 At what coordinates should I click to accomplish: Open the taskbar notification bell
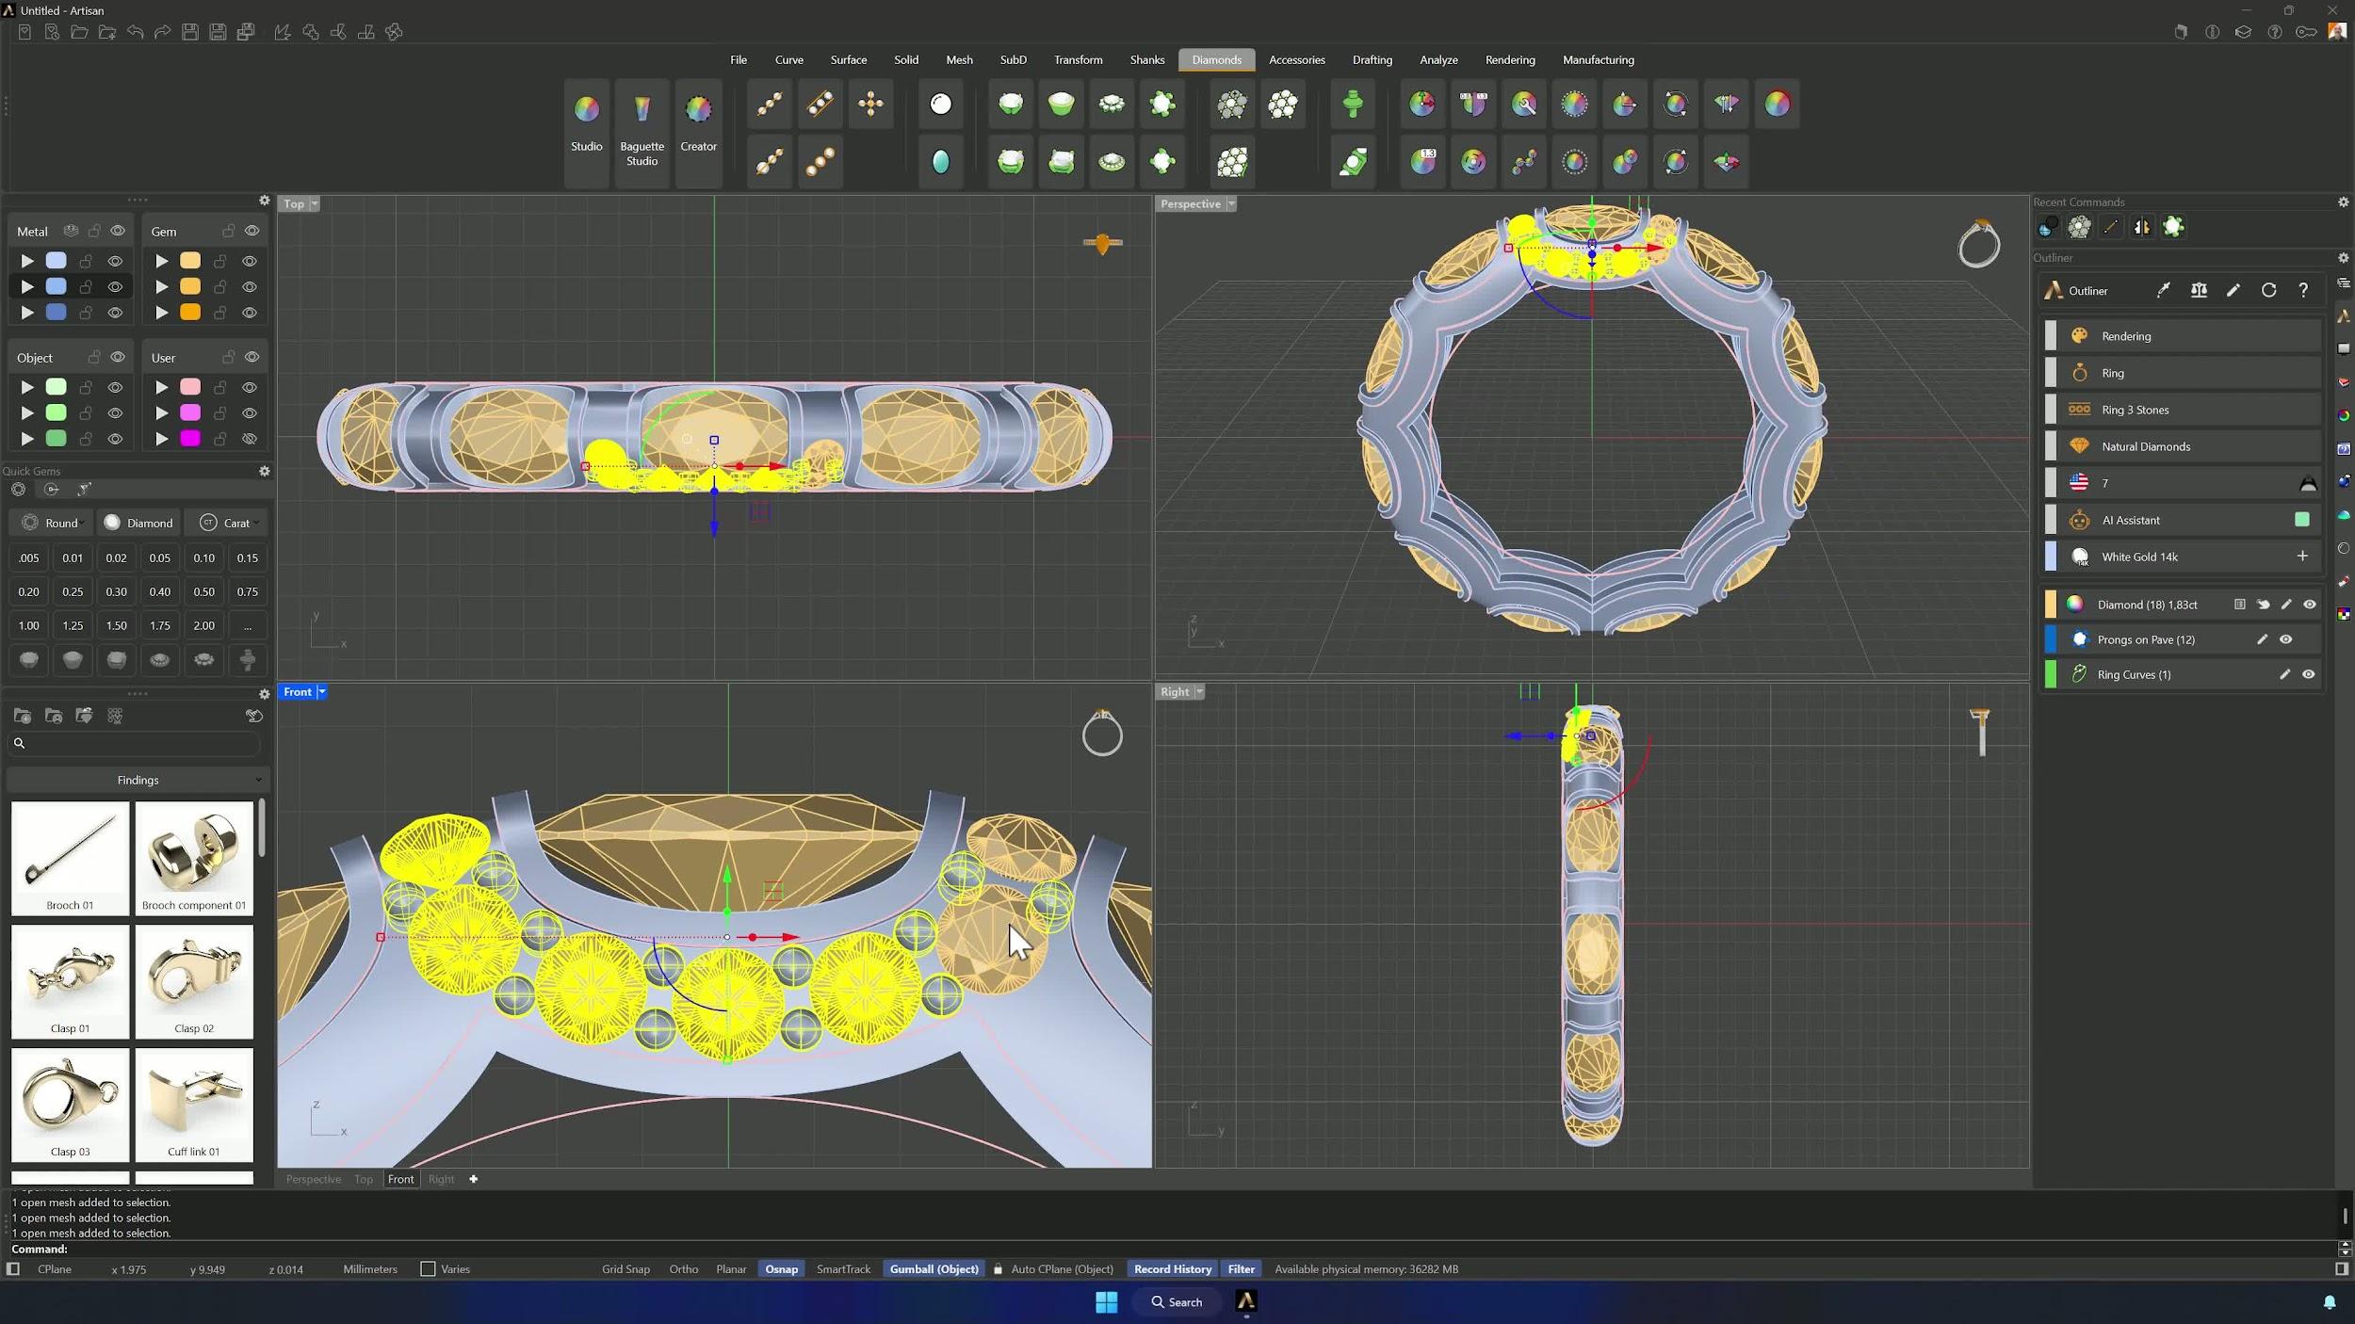pos(2329,1301)
